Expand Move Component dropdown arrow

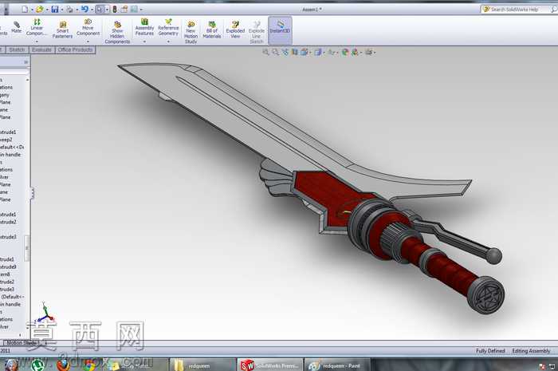point(88,41)
